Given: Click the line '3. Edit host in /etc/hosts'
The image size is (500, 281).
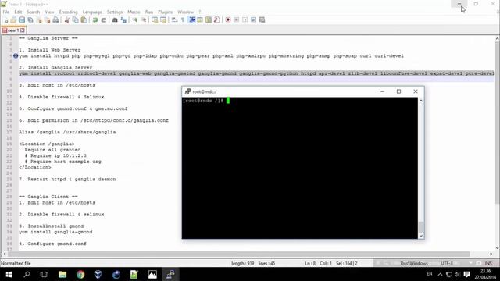Looking at the screenshot, I should coord(57,85).
